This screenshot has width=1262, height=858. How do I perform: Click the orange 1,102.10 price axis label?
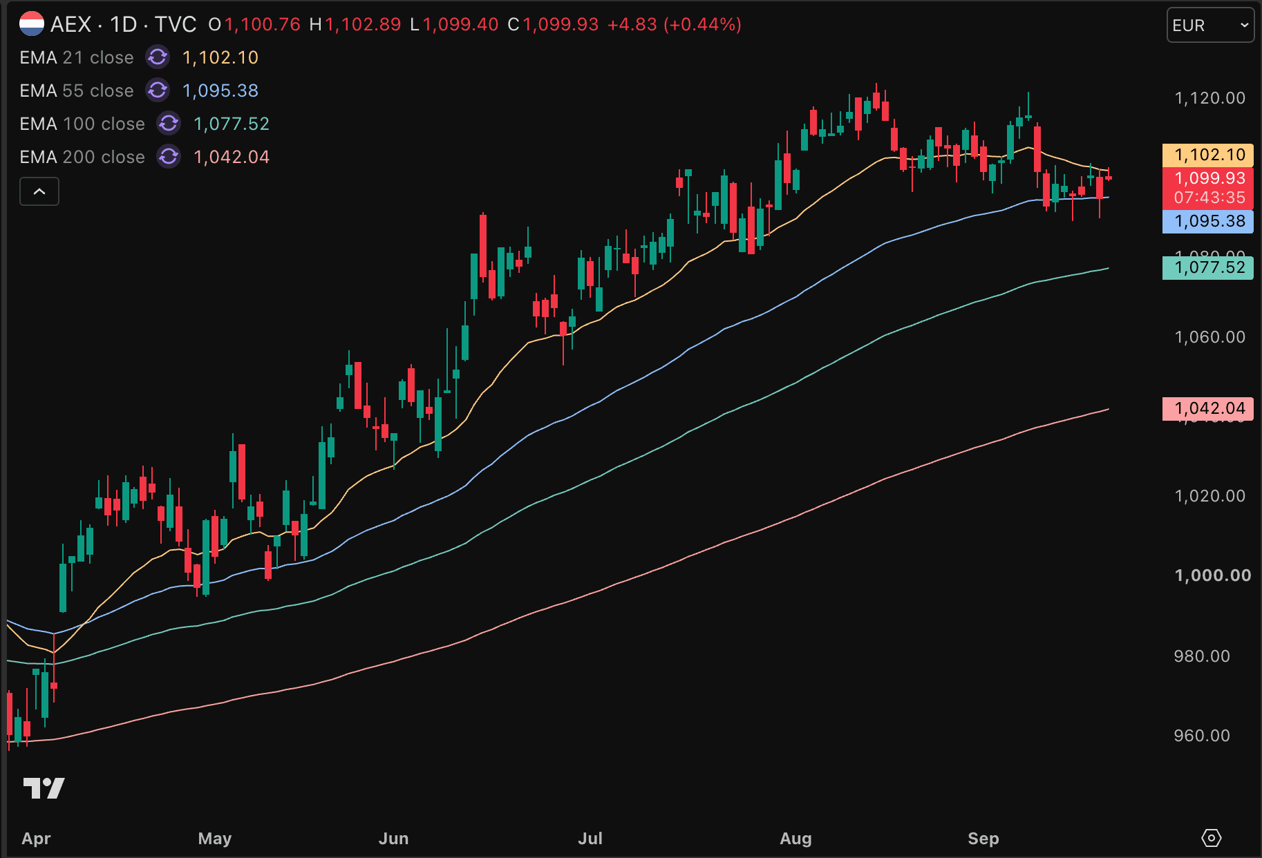pyautogui.click(x=1208, y=155)
